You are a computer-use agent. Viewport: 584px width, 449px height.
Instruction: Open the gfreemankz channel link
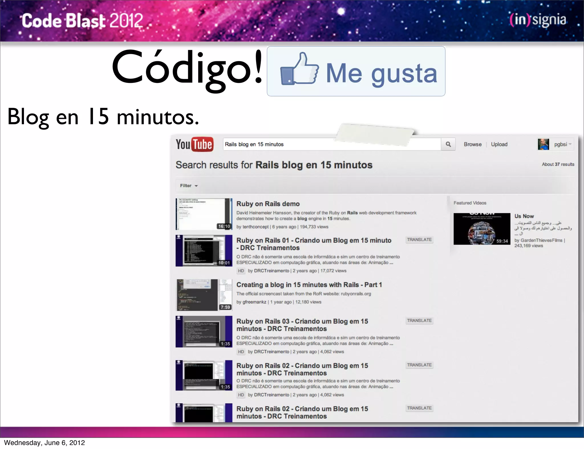tap(254, 302)
